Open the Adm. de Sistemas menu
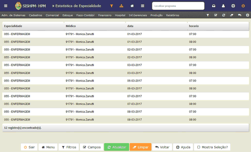 point(13,15)
